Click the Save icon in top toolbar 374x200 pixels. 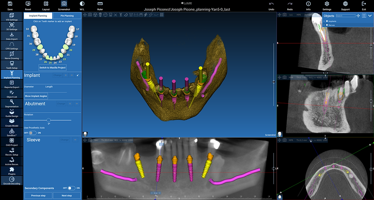10,4
